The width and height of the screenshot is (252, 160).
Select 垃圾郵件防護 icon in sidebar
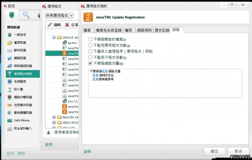coord(9,105)
